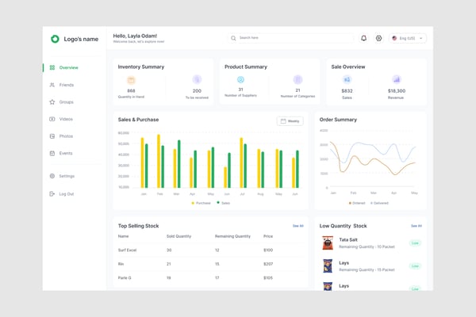Click the Delivered legend label

click(x=381, y=203)
